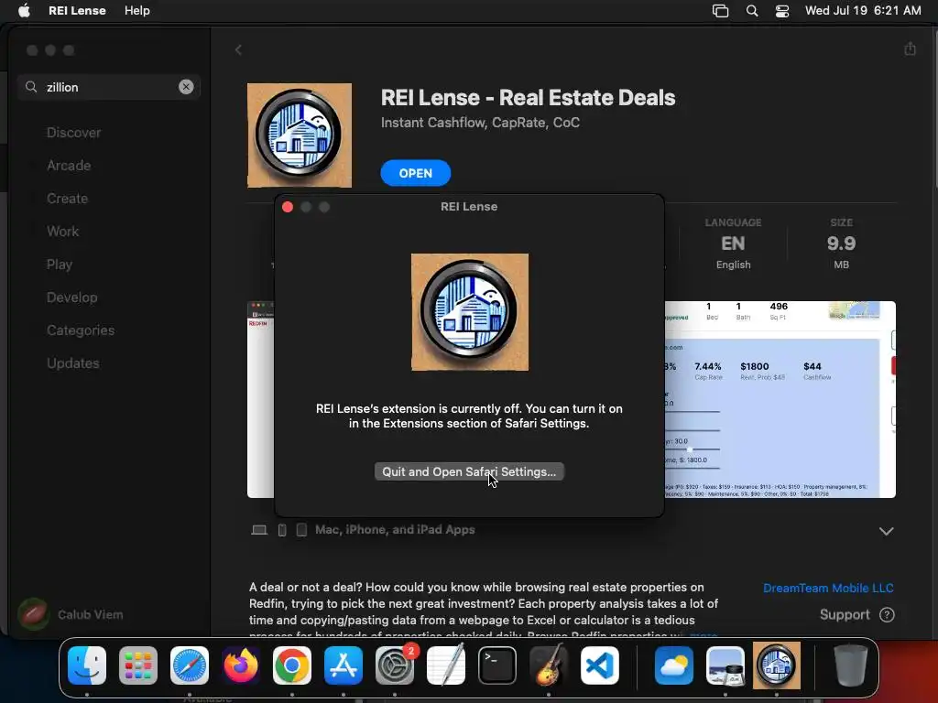Open App Store icon in the Dock

click(x=344, y=665)
